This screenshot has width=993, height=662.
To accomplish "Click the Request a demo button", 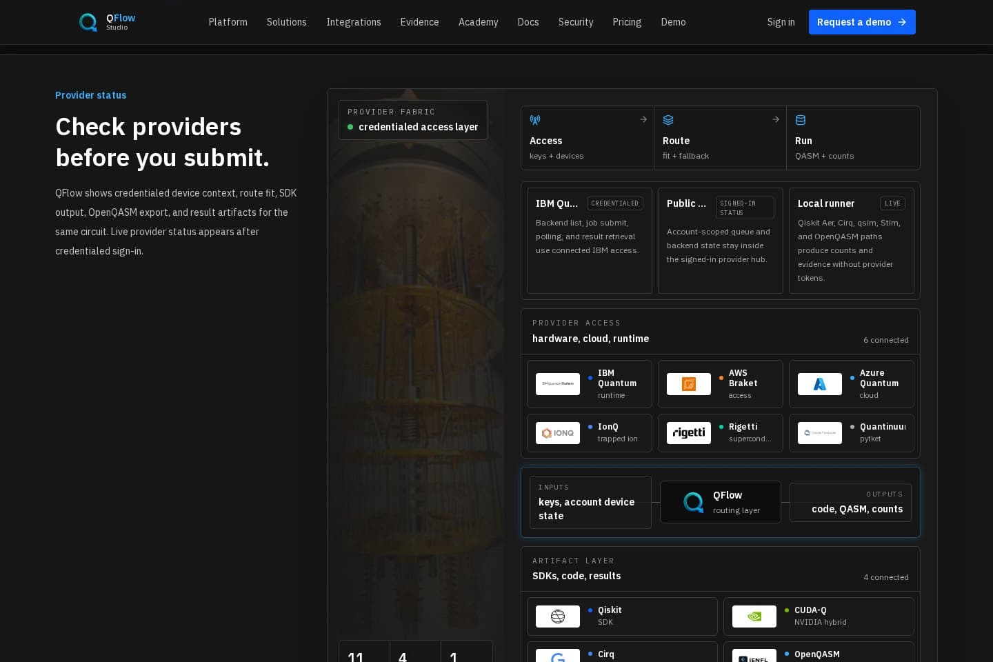I will click(862, 22).
